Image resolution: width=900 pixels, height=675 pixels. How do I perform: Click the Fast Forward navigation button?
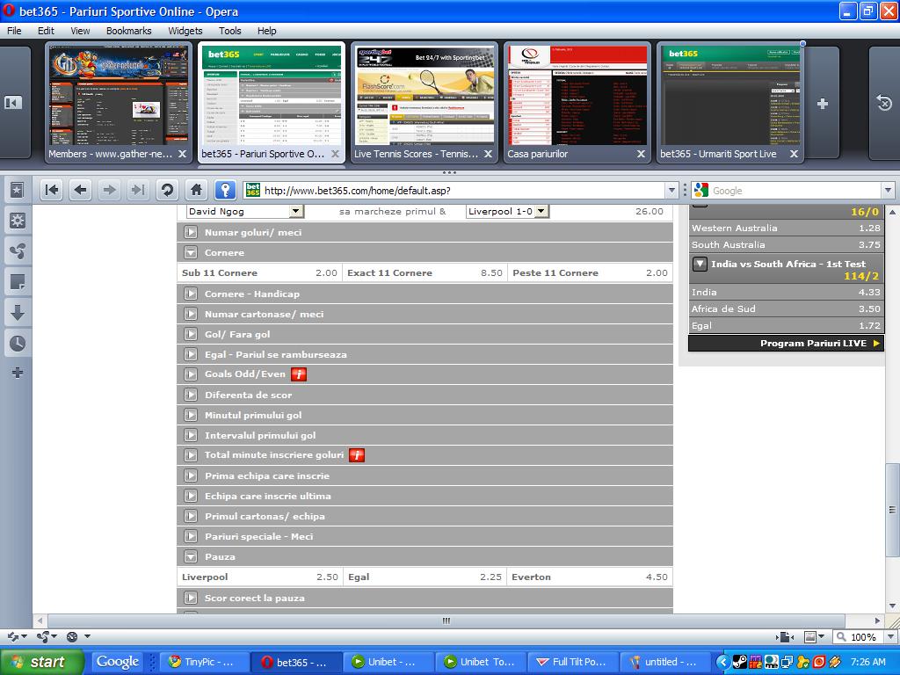pos(138,190)
